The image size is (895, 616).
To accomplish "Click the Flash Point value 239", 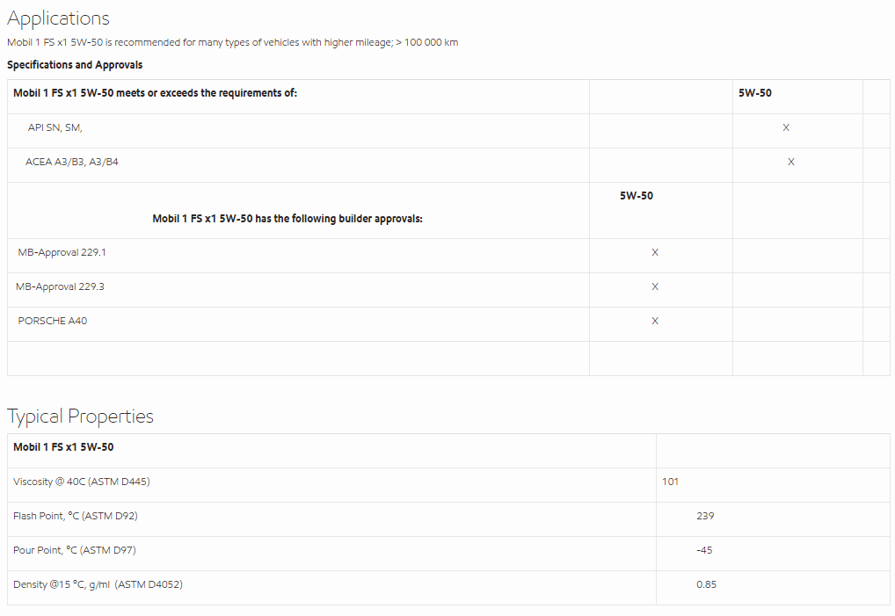I will coord(705,516).
